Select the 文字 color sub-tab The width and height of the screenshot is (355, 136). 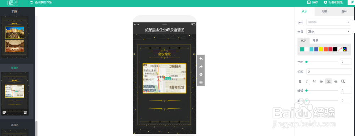304,41
